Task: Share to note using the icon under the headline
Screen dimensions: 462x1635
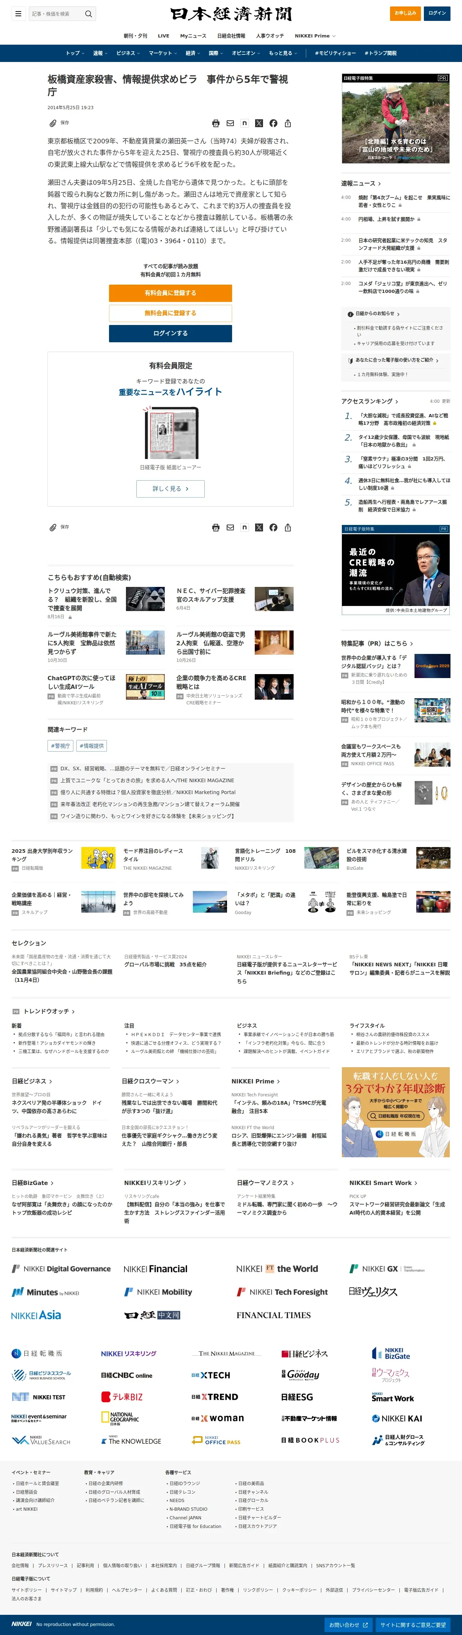Action: point(244,123)
